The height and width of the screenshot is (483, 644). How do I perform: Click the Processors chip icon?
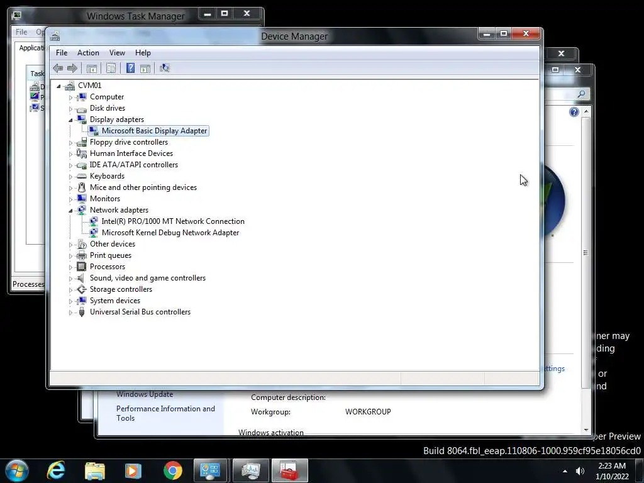[82, 267]
